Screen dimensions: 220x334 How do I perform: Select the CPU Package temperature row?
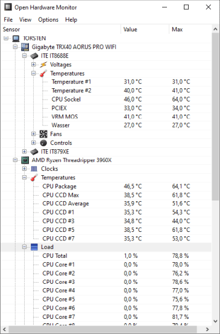click(106, 187)
